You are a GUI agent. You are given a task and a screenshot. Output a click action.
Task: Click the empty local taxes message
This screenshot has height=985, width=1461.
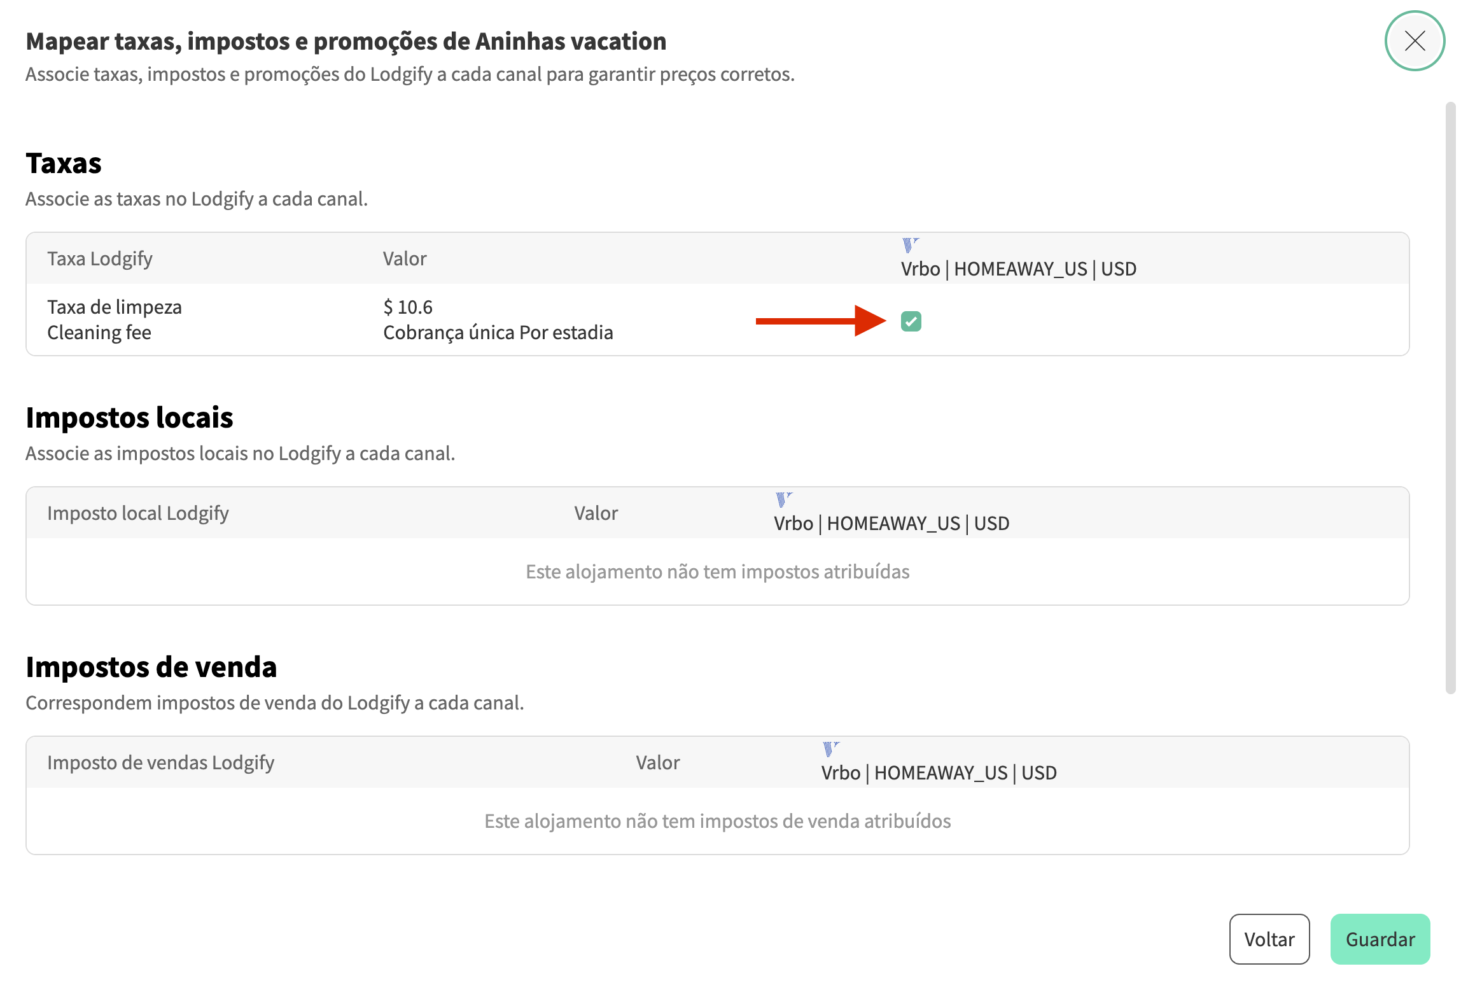717,572
